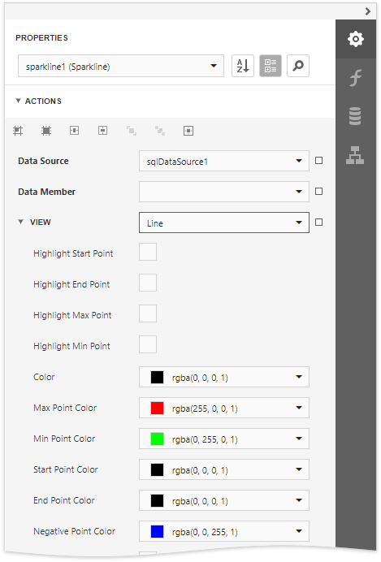The height and width of the screenshot is (562, 381).
Task: Click the Min Point Color label
Action: pyautogui.click(x=64, y=439)
